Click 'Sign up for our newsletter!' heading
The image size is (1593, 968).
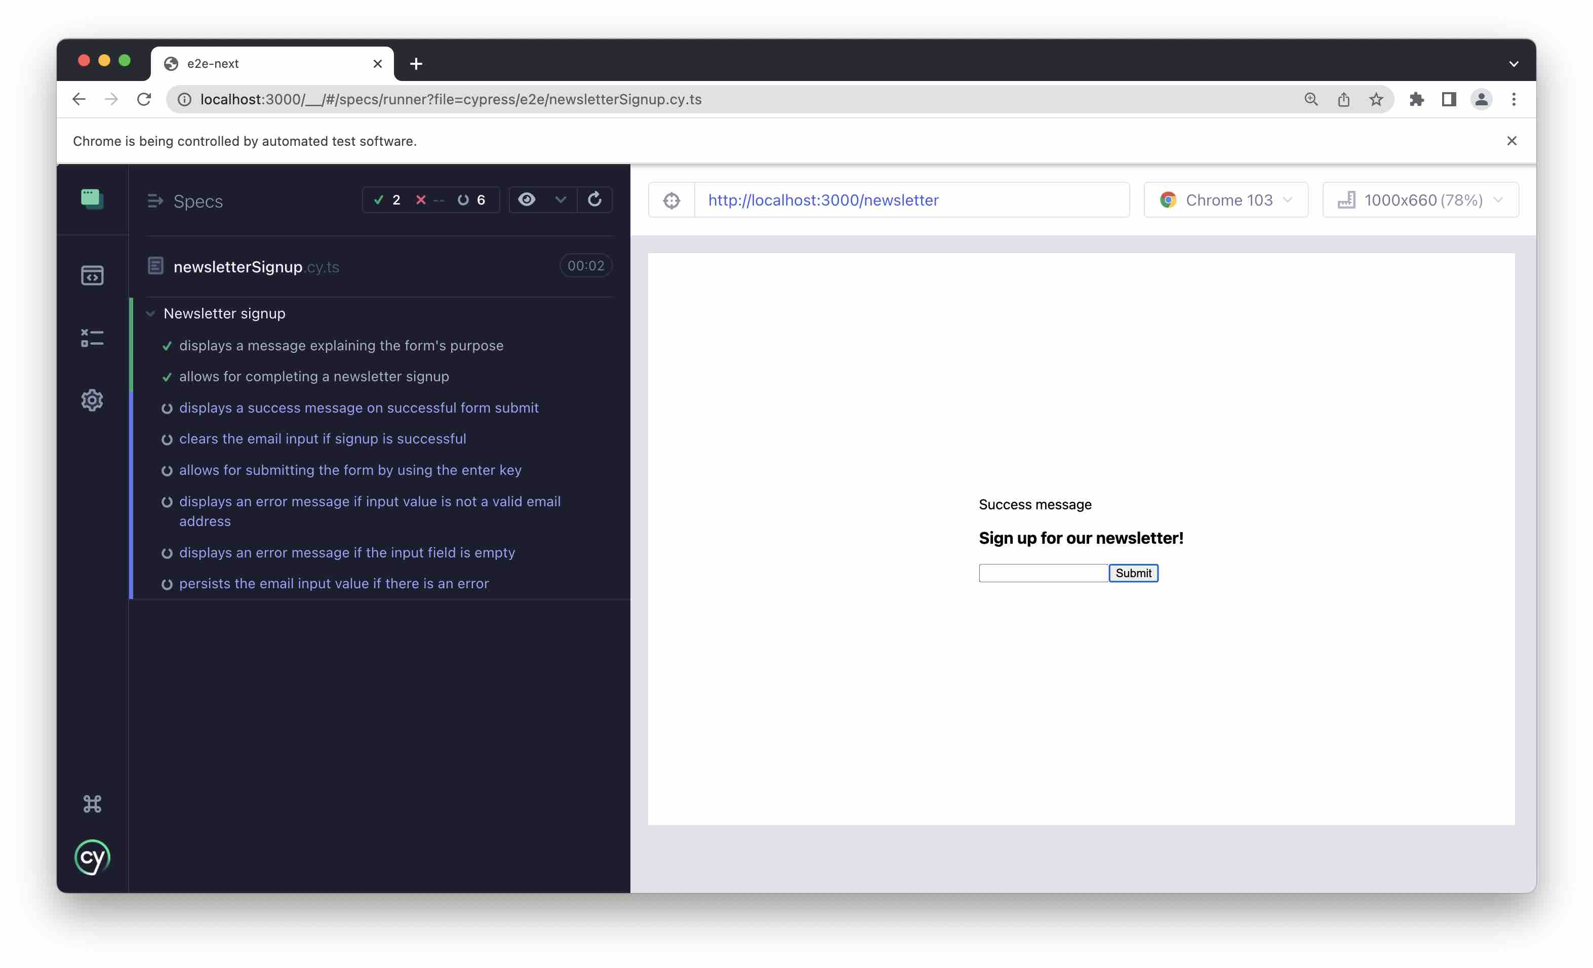(x=1081, y=538)
